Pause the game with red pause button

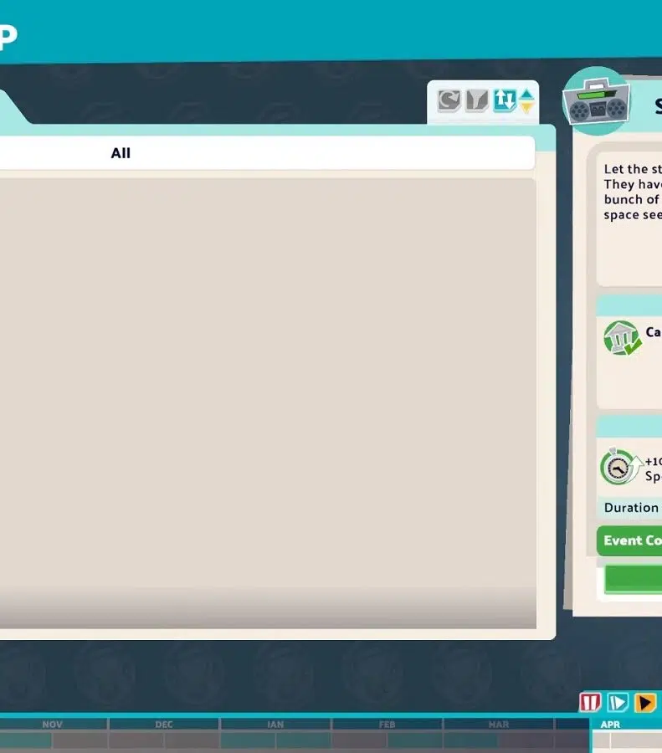[x=591, y=703]
